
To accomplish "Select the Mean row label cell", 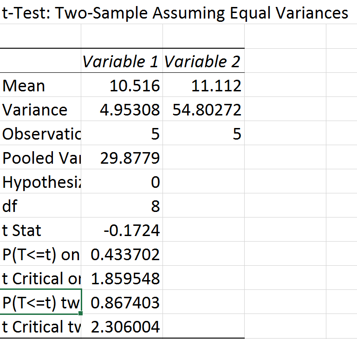I will point(41,86).
